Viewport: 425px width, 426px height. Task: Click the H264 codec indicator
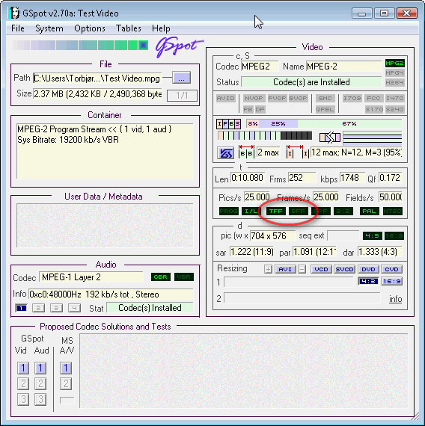[x=395, y=82]
